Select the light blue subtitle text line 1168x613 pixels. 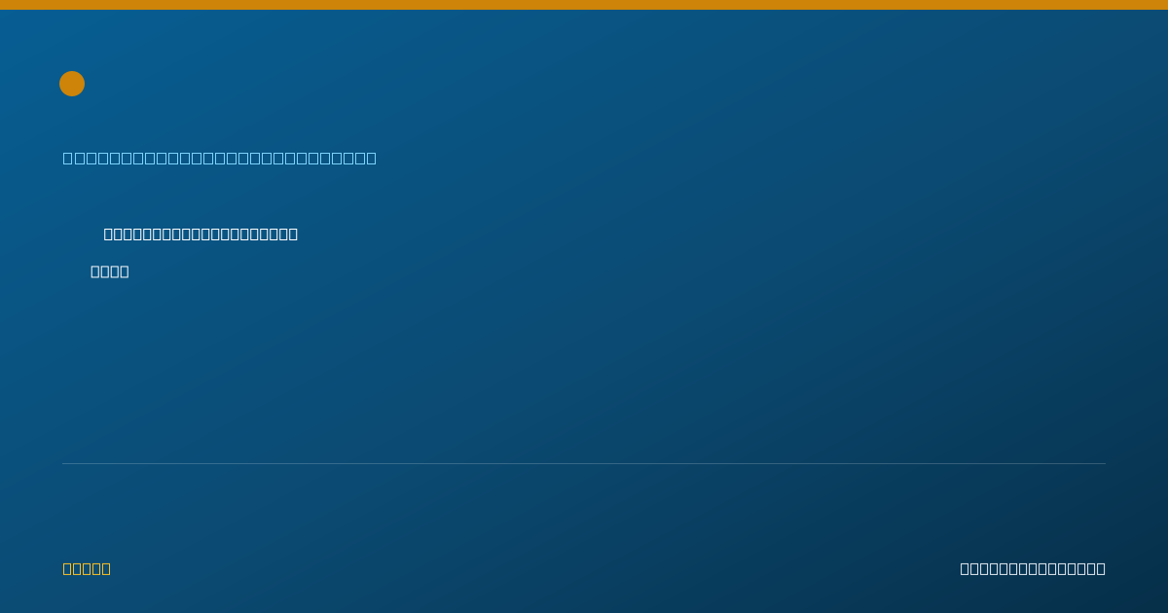[x=220, y=158]
